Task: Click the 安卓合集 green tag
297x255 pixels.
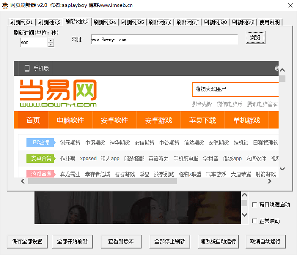Action: point(41,158)
